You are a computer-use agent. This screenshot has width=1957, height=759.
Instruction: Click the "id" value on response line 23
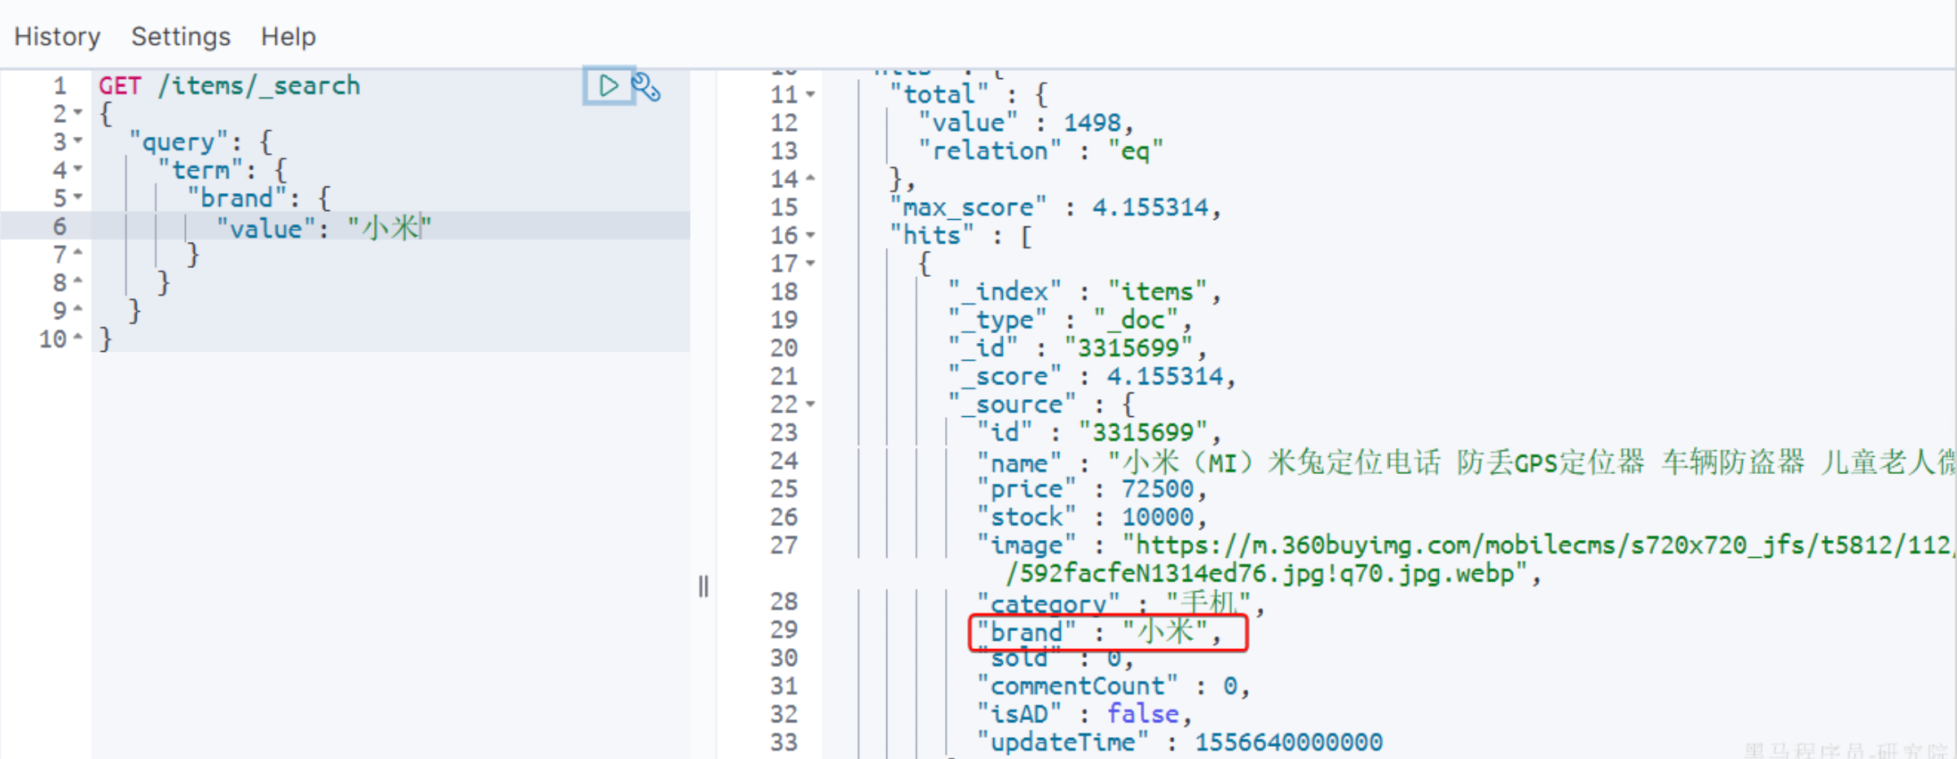point(1144,432)
